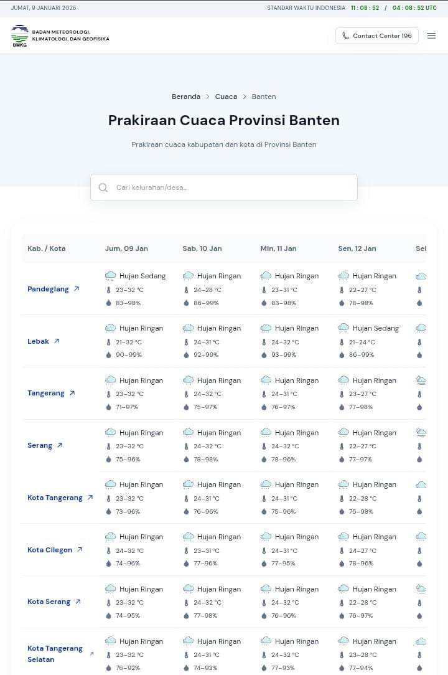448x675 pixels.
Task: Click Pandeglang's rain icon for Jum, 09 Jan
Action: pos(111,276)
